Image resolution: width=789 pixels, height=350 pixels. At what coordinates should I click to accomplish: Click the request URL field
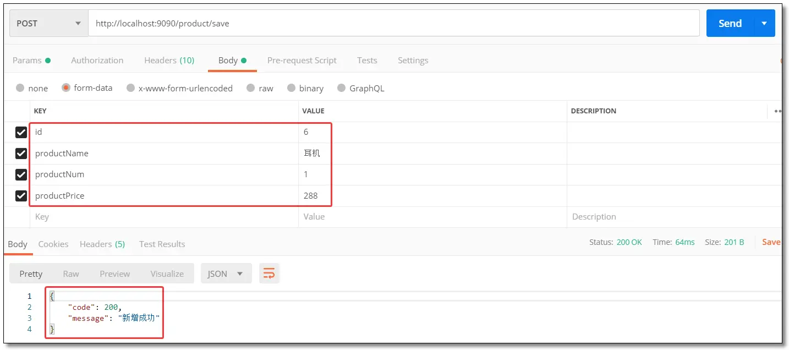394,23
